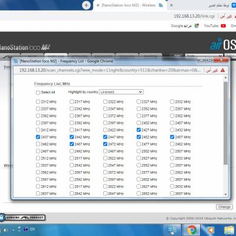Check the 2412 MHz checkbox
Screen dimensions: 236x236
click(38, 130)
